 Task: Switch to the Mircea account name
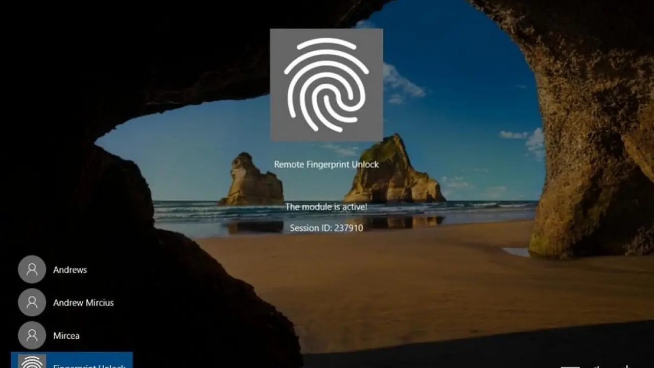click(66, 336)
